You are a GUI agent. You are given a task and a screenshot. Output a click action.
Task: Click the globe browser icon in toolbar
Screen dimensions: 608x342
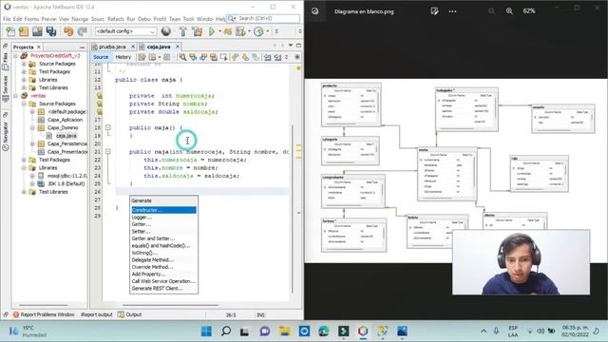click(166, 31)
